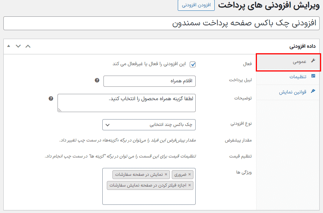Click the نمایش در صفحه سفارشات tag text
Viewport: 323px width, 213px height.
pos(139,175)
